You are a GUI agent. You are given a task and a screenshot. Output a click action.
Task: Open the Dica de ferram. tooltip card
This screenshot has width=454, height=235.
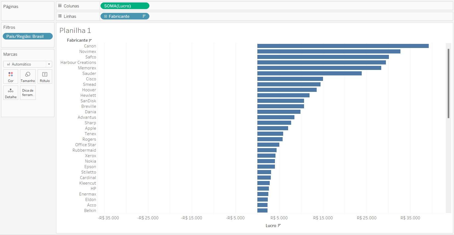tap(28, 93)
